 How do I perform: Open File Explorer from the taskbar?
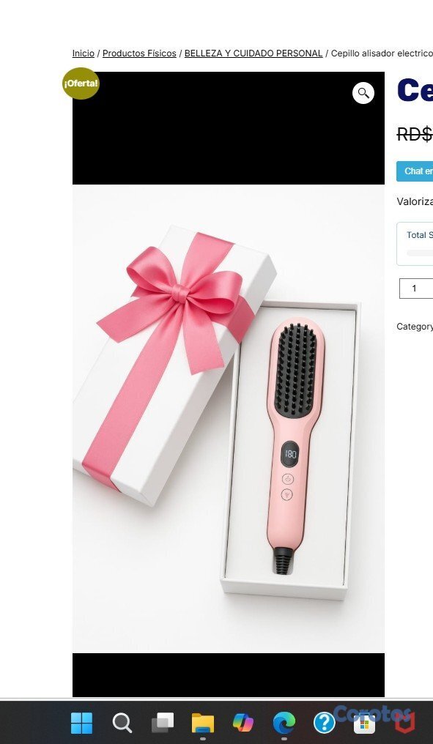pos(203,723)
